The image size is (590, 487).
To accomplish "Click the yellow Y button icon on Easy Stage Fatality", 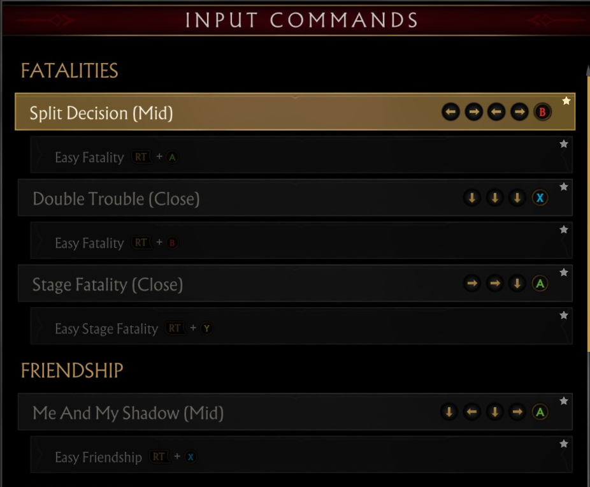I will point(206,329).
